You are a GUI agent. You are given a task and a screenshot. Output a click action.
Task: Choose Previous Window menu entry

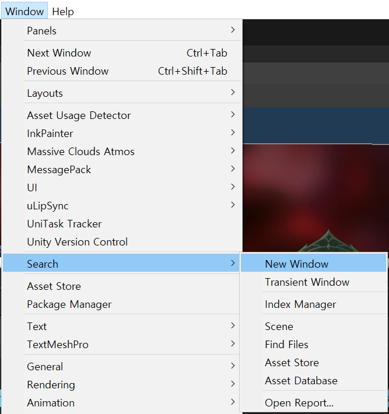tap(122, 71)
